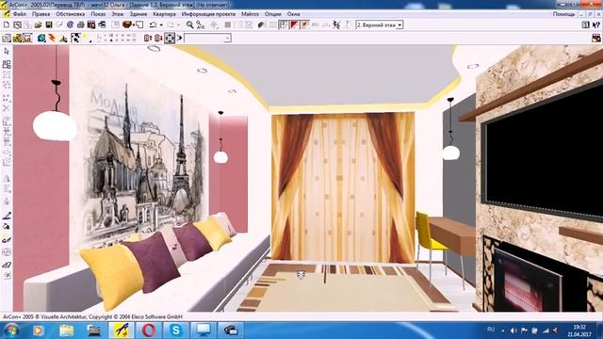Open Skype from taskbar
This screenshot has width=603, height=339.
(x=176, y=331)
